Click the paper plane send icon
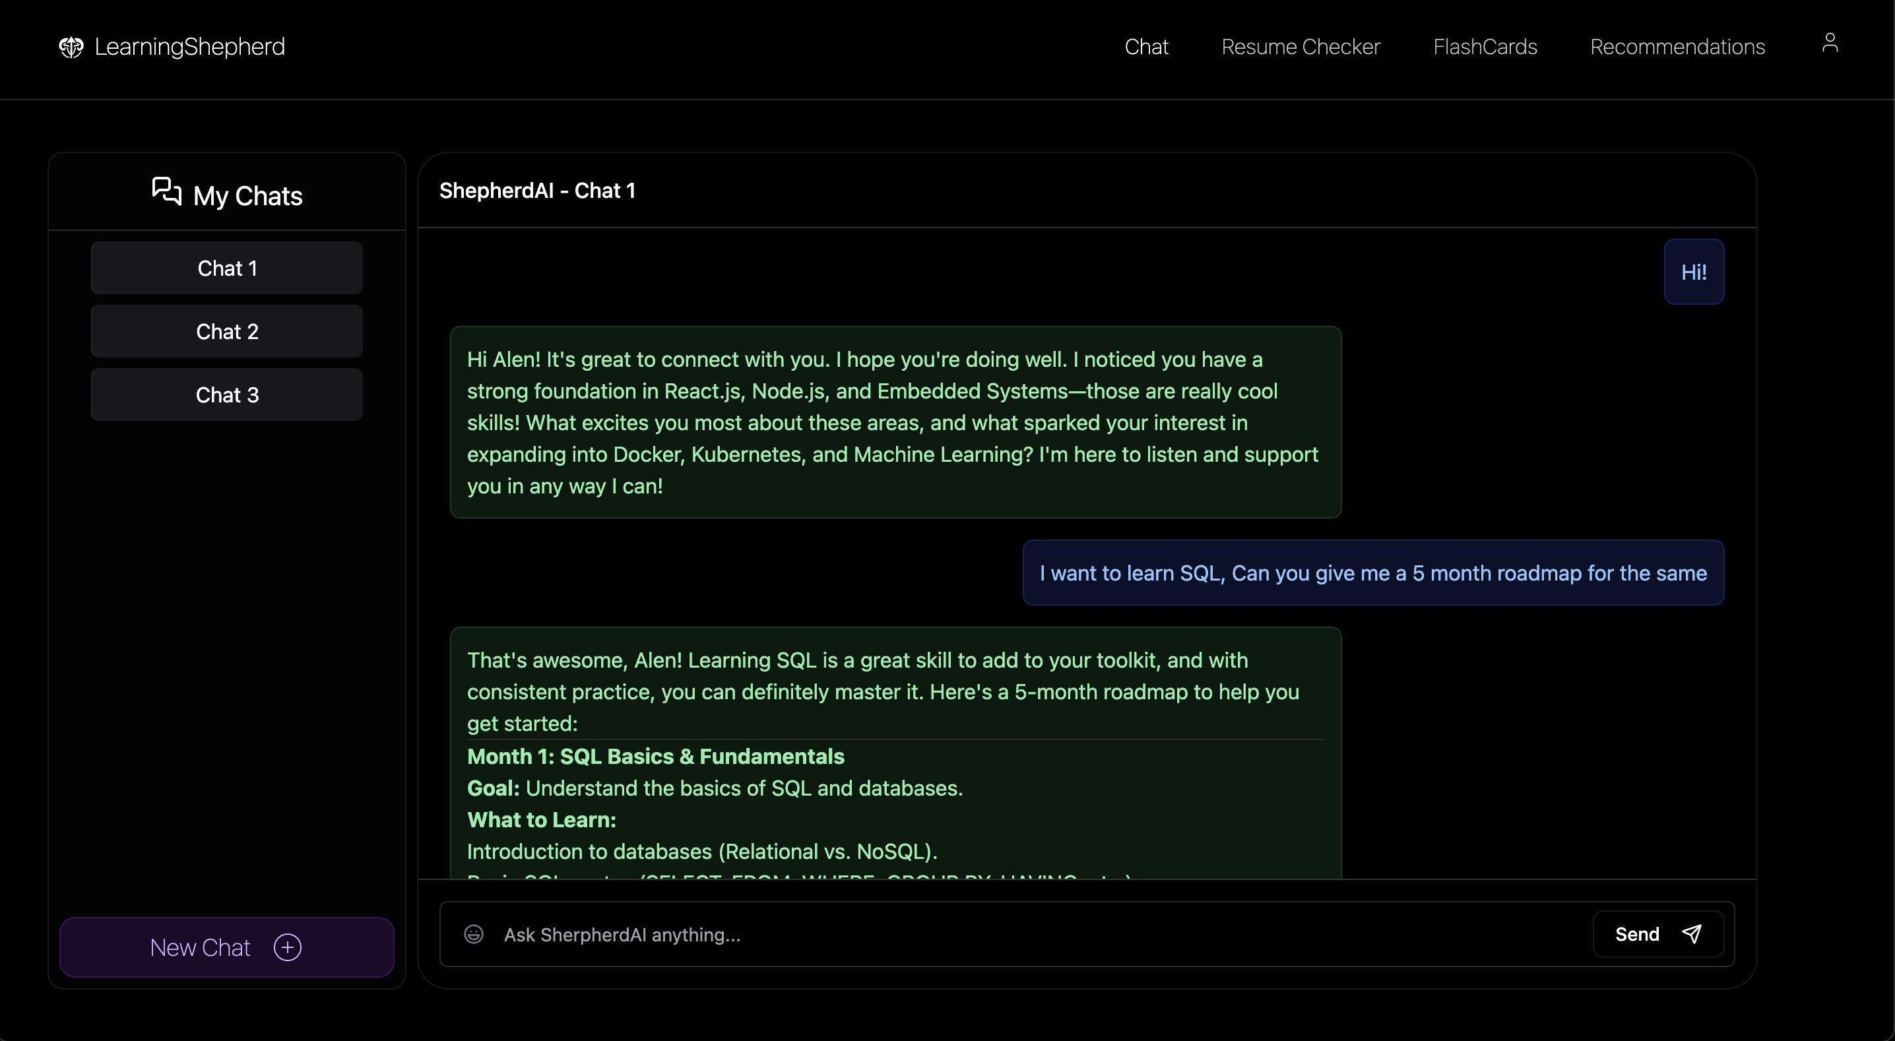 [1692, 933]
